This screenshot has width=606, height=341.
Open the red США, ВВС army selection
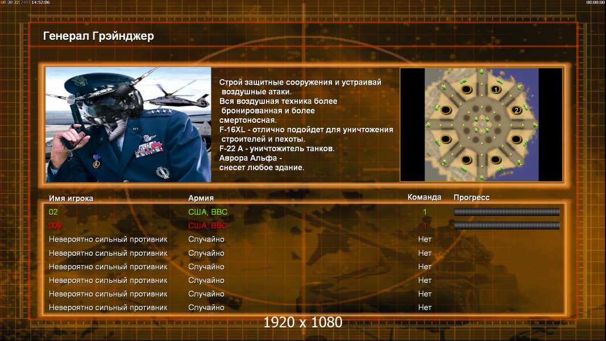(x=208, y=226)
